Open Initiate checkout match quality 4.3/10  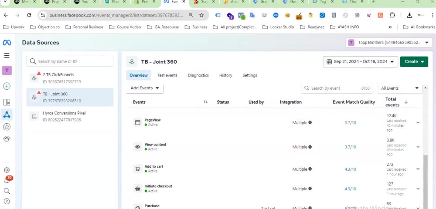[x=350, y=189]
